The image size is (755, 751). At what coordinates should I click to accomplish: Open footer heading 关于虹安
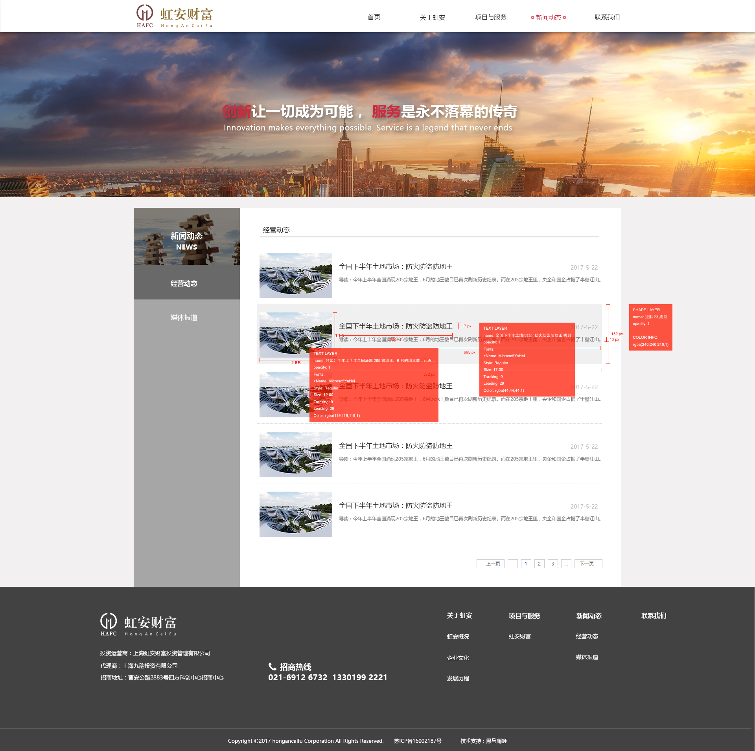[x=459, y=615]
